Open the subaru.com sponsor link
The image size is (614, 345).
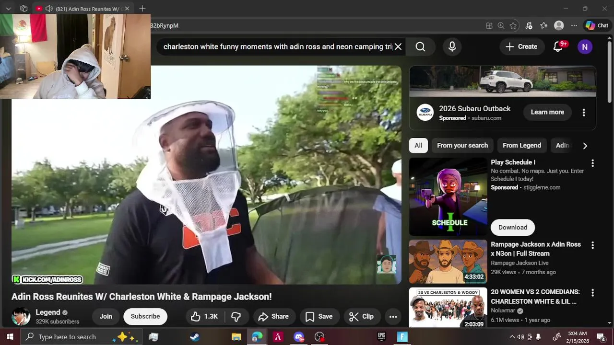point(486,118)
